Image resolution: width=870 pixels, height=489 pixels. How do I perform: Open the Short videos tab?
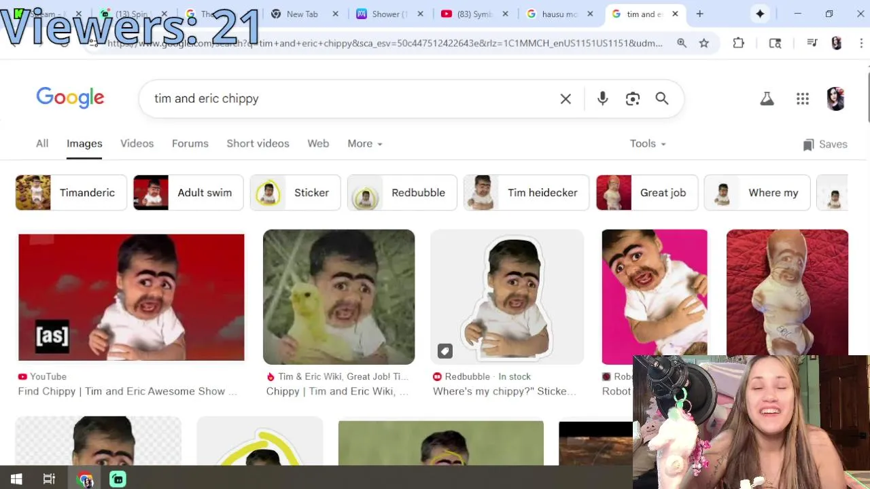pyautogui.click(x=258, y=143)
